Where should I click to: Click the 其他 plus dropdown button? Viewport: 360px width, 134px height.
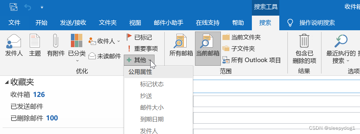(139, 60)
